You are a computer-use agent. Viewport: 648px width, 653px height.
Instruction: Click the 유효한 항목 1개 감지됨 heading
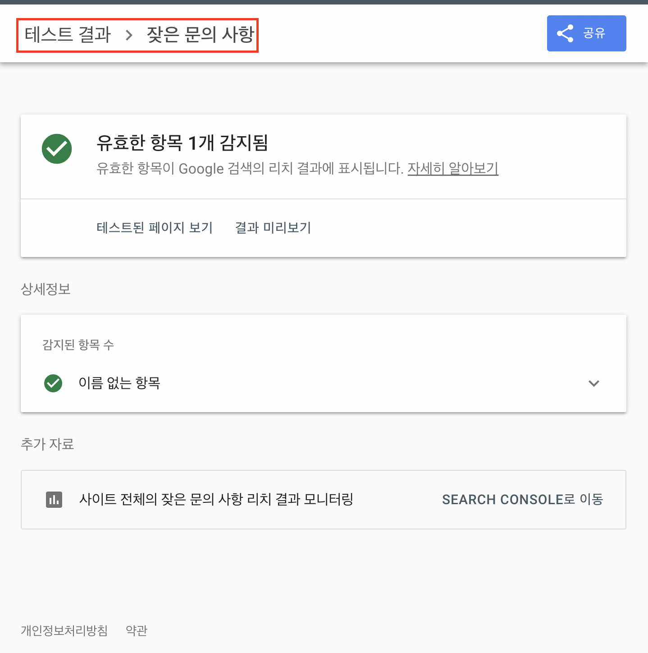click(182, 143)
